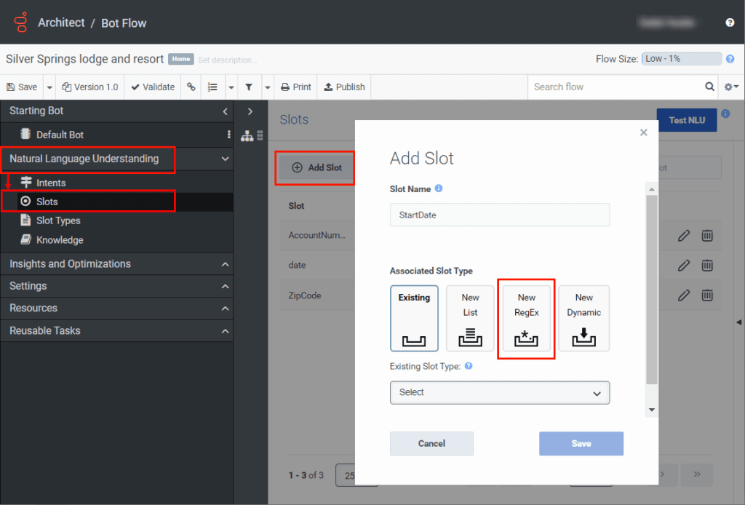The image size is (745, 505).
Task: Choose the New Dynamic slot type
Action: pos(583,318)
